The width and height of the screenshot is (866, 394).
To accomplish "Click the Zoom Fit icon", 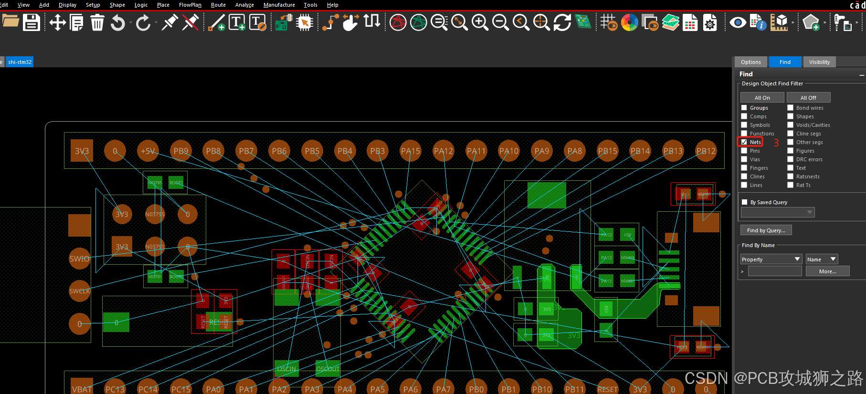I will (460, 22).
